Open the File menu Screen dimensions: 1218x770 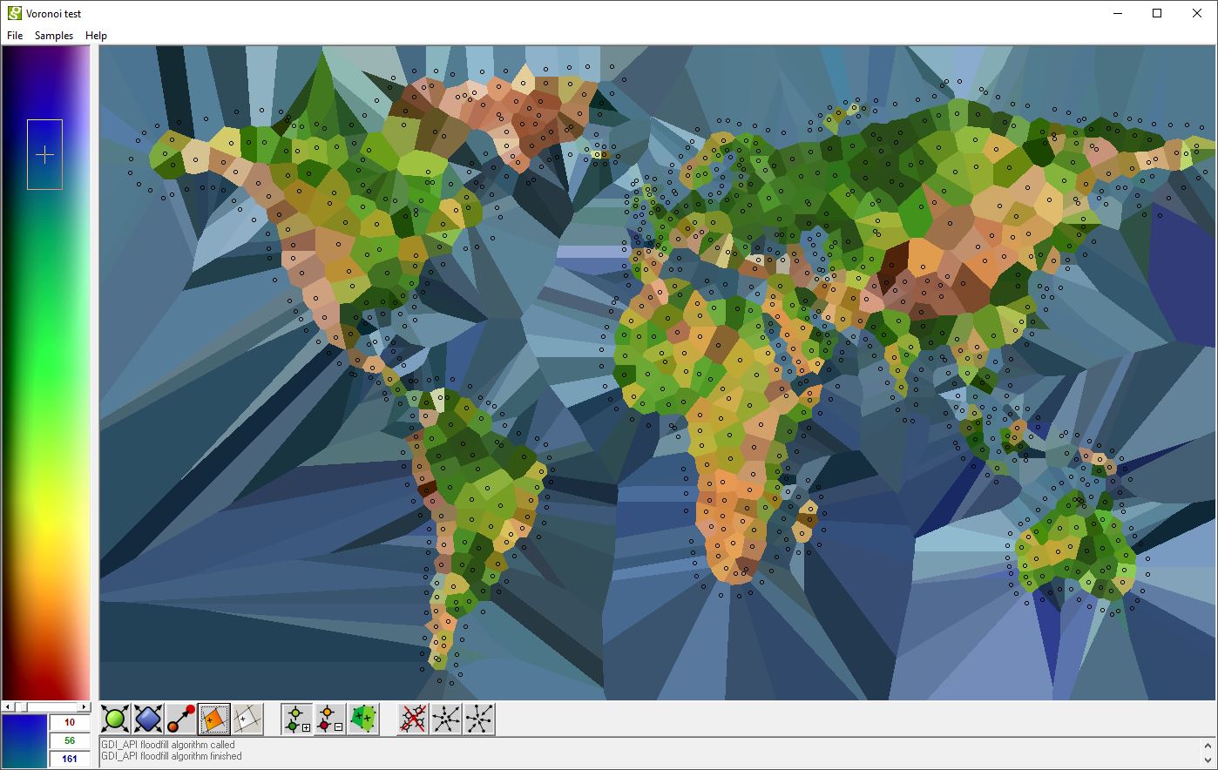(14, 36)
